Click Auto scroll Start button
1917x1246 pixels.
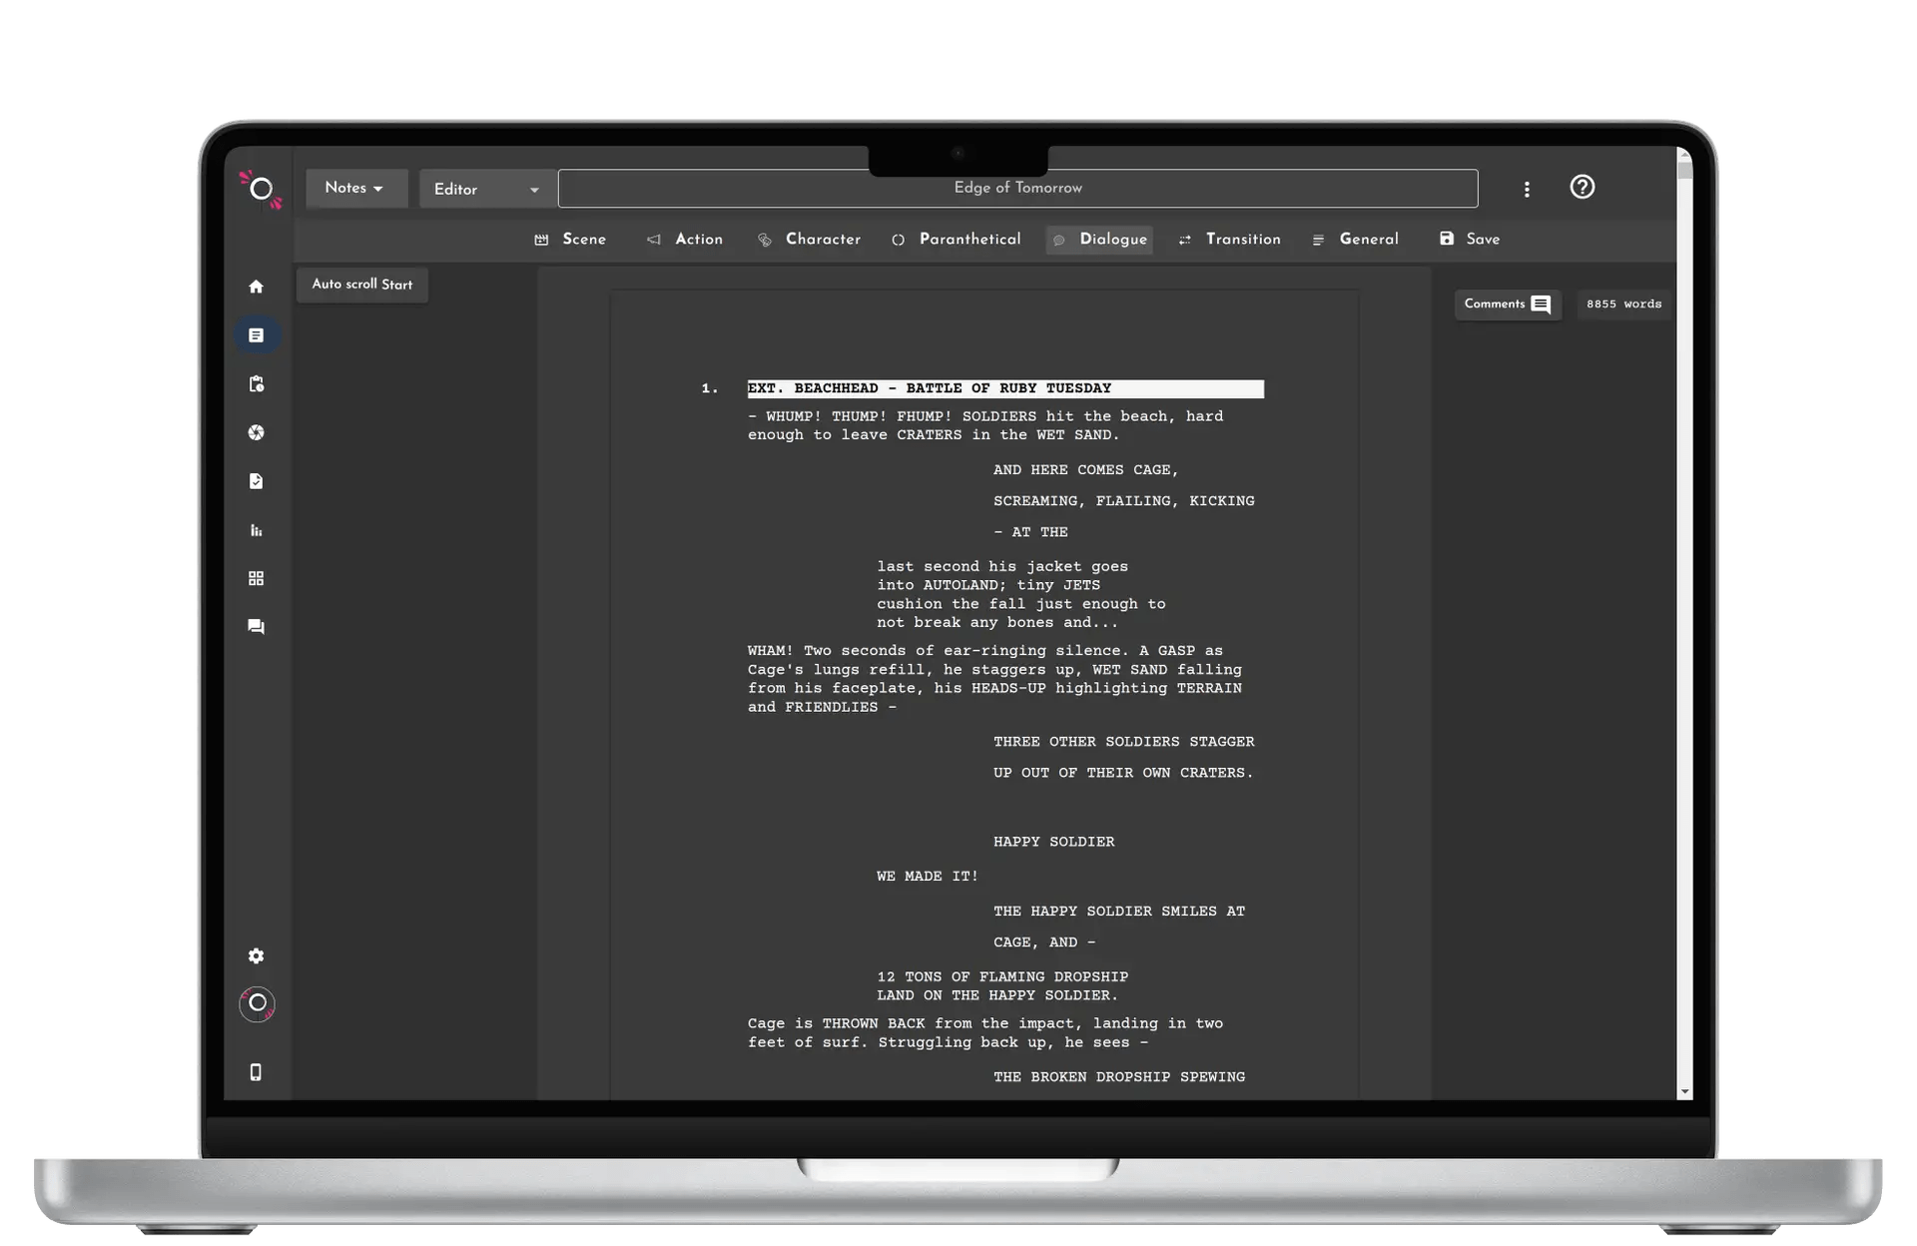[361, 285]
